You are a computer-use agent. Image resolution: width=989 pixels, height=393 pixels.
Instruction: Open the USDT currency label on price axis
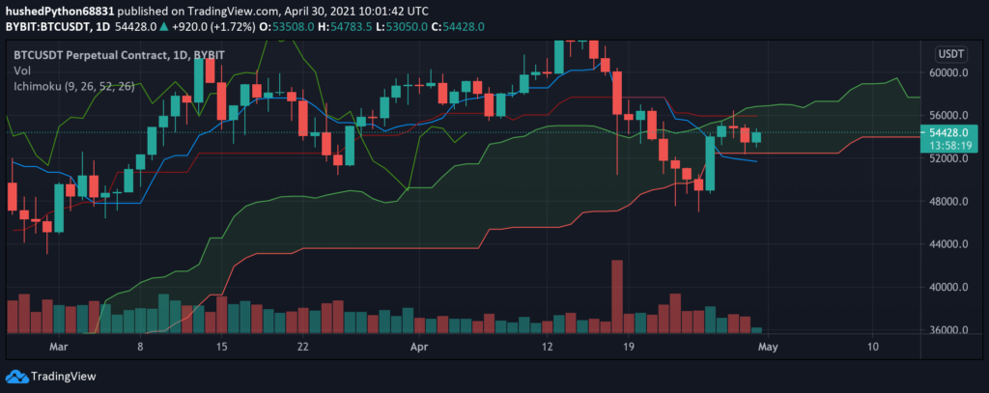(950, 54)
